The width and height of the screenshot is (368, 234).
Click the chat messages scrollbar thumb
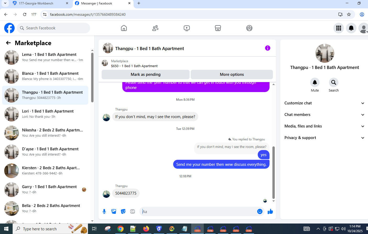point(273,173)
